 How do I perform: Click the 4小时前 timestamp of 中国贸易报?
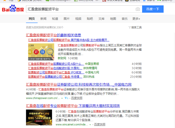click(x=136, y=64)
